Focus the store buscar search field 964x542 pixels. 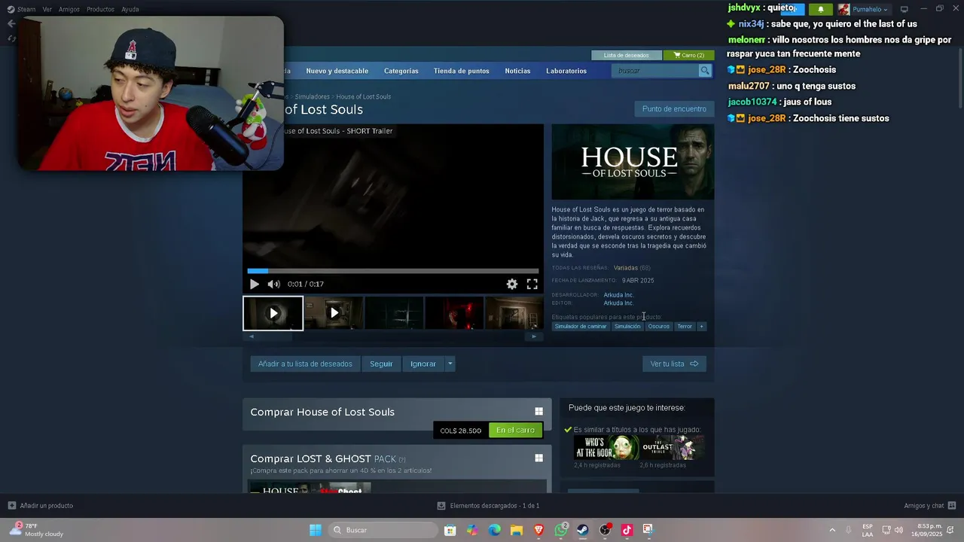click(x=656, y=71)
